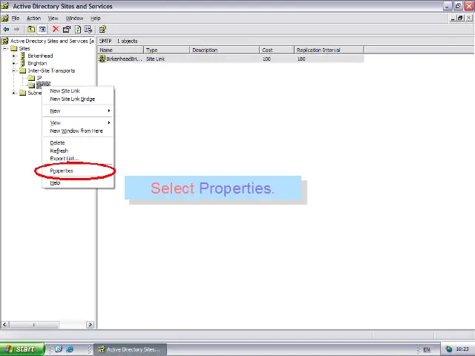
Task: Collapse the Sites tree node
Action: coord(5,48)
